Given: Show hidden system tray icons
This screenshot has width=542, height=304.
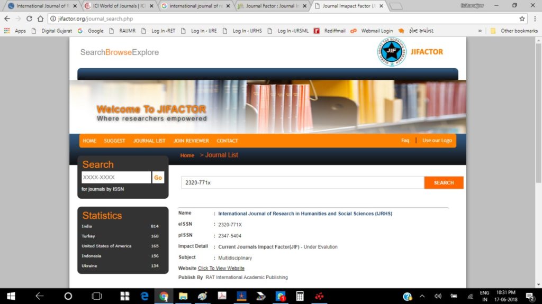Looking at the screenshot, I should coord(422,296).
